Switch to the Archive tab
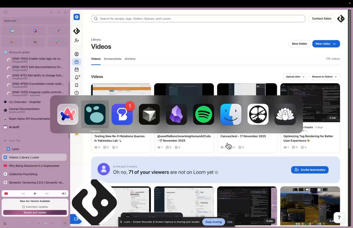Viewport: 353px width, 228px height. click(x=130, y=59)
